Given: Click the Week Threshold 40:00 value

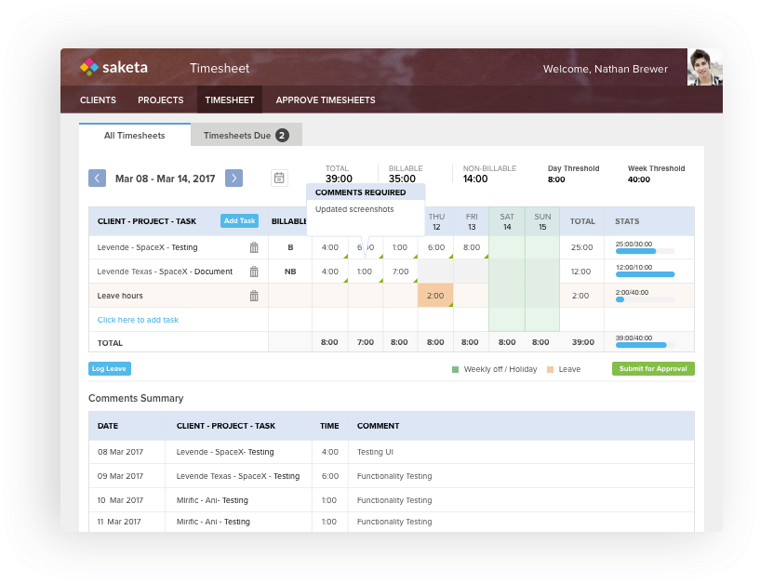Looking at the screenshot, I should (639, 179).
